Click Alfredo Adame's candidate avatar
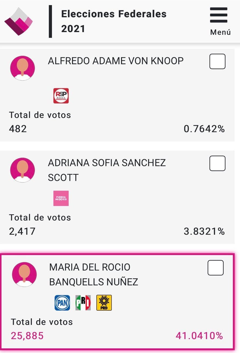240x353 pixels. pyautogui.click(x=22, y=68)
